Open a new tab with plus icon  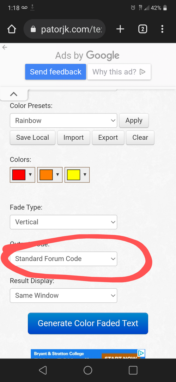120,29
